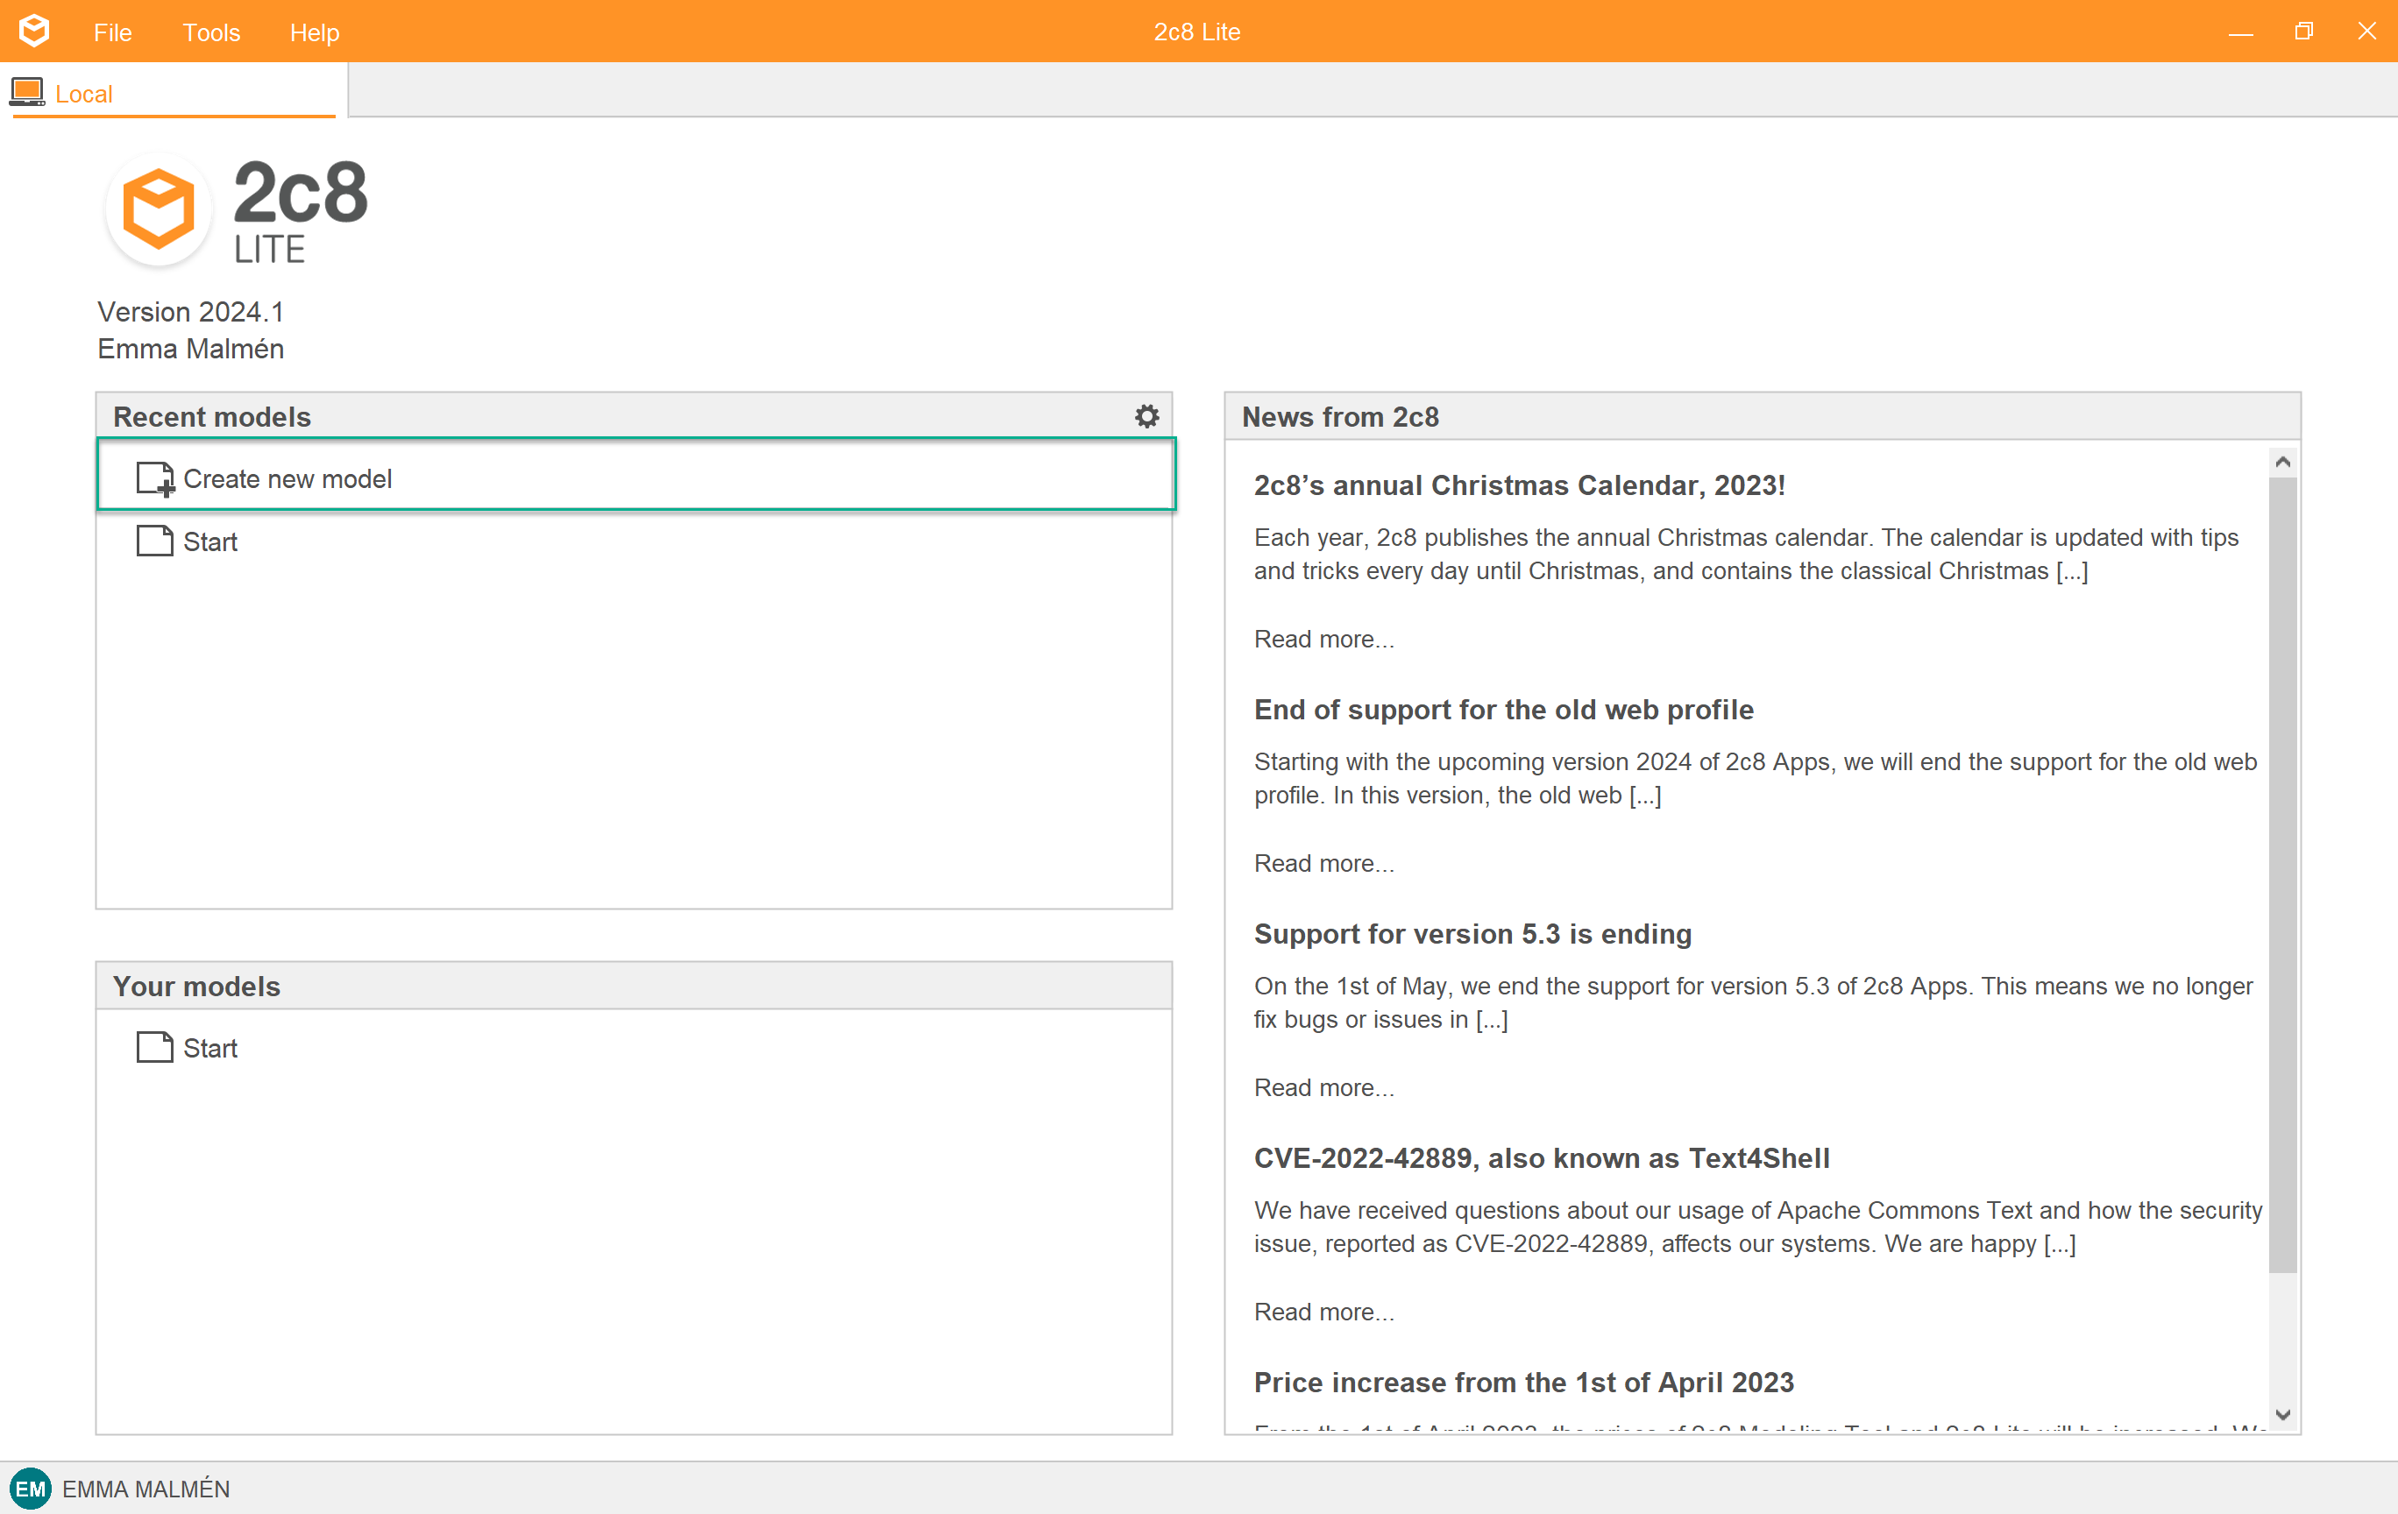The height and width of the screenshot is (1514, 2398).
Task: Open the CVE-2022-42889 Text4Shell headline
Action: click(1542, 1158)
